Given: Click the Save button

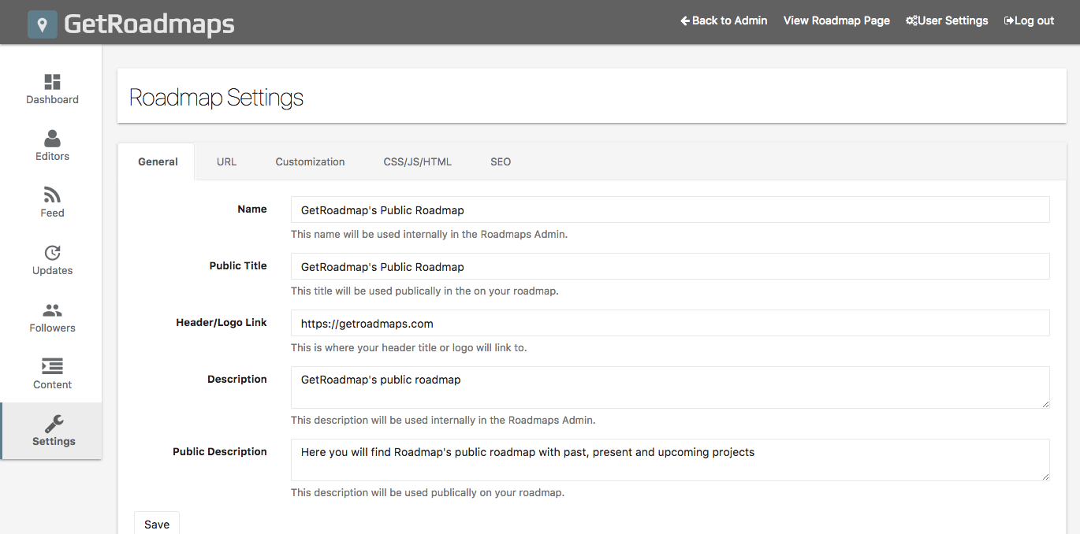Looking at the screenshot, I should (157, 524).
